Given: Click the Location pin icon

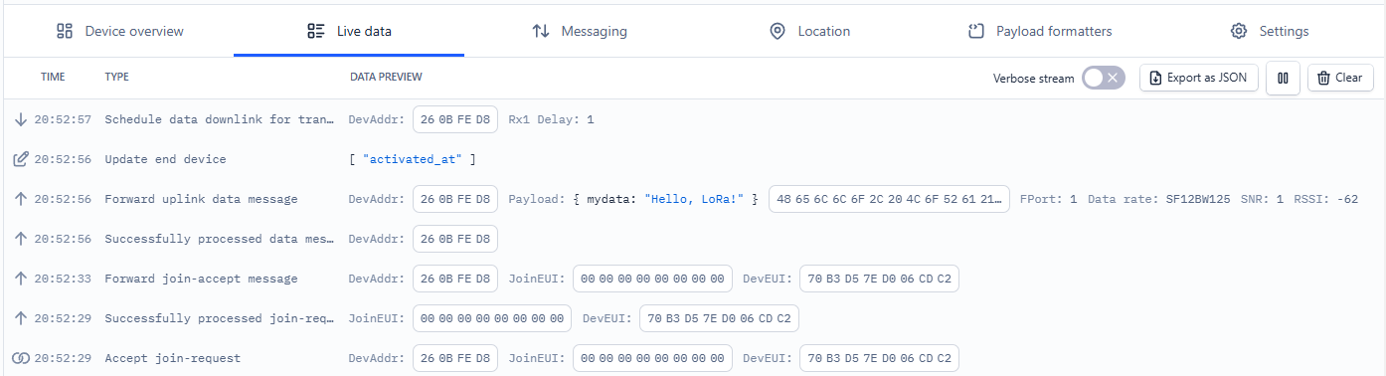Looking at the screenshot, I should coord(778,31).
